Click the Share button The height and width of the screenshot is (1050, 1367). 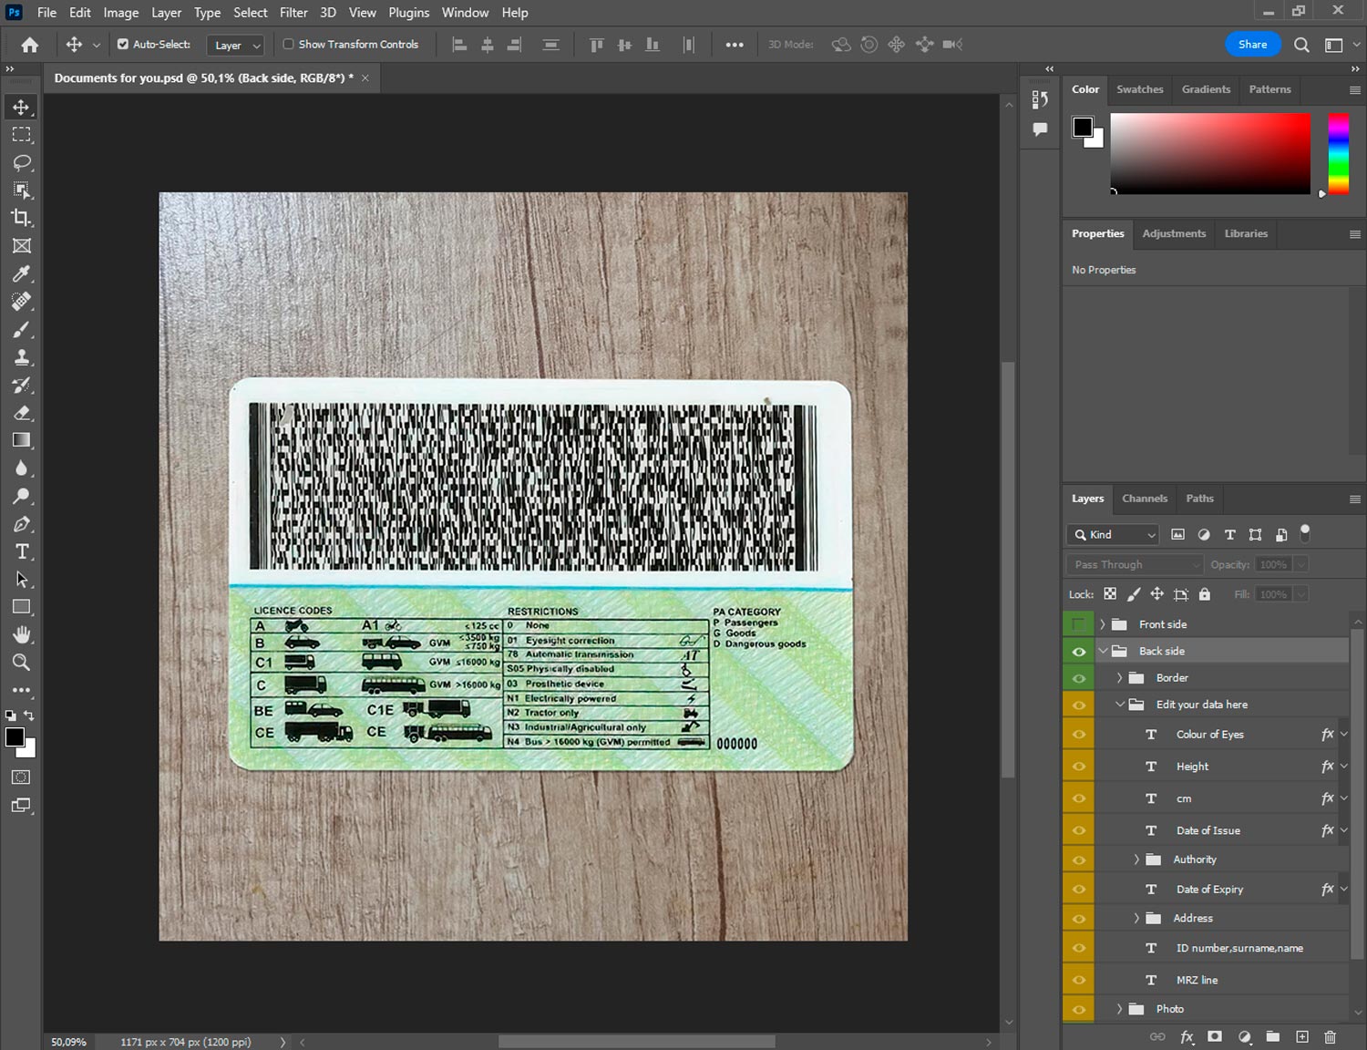point(1251,45)
